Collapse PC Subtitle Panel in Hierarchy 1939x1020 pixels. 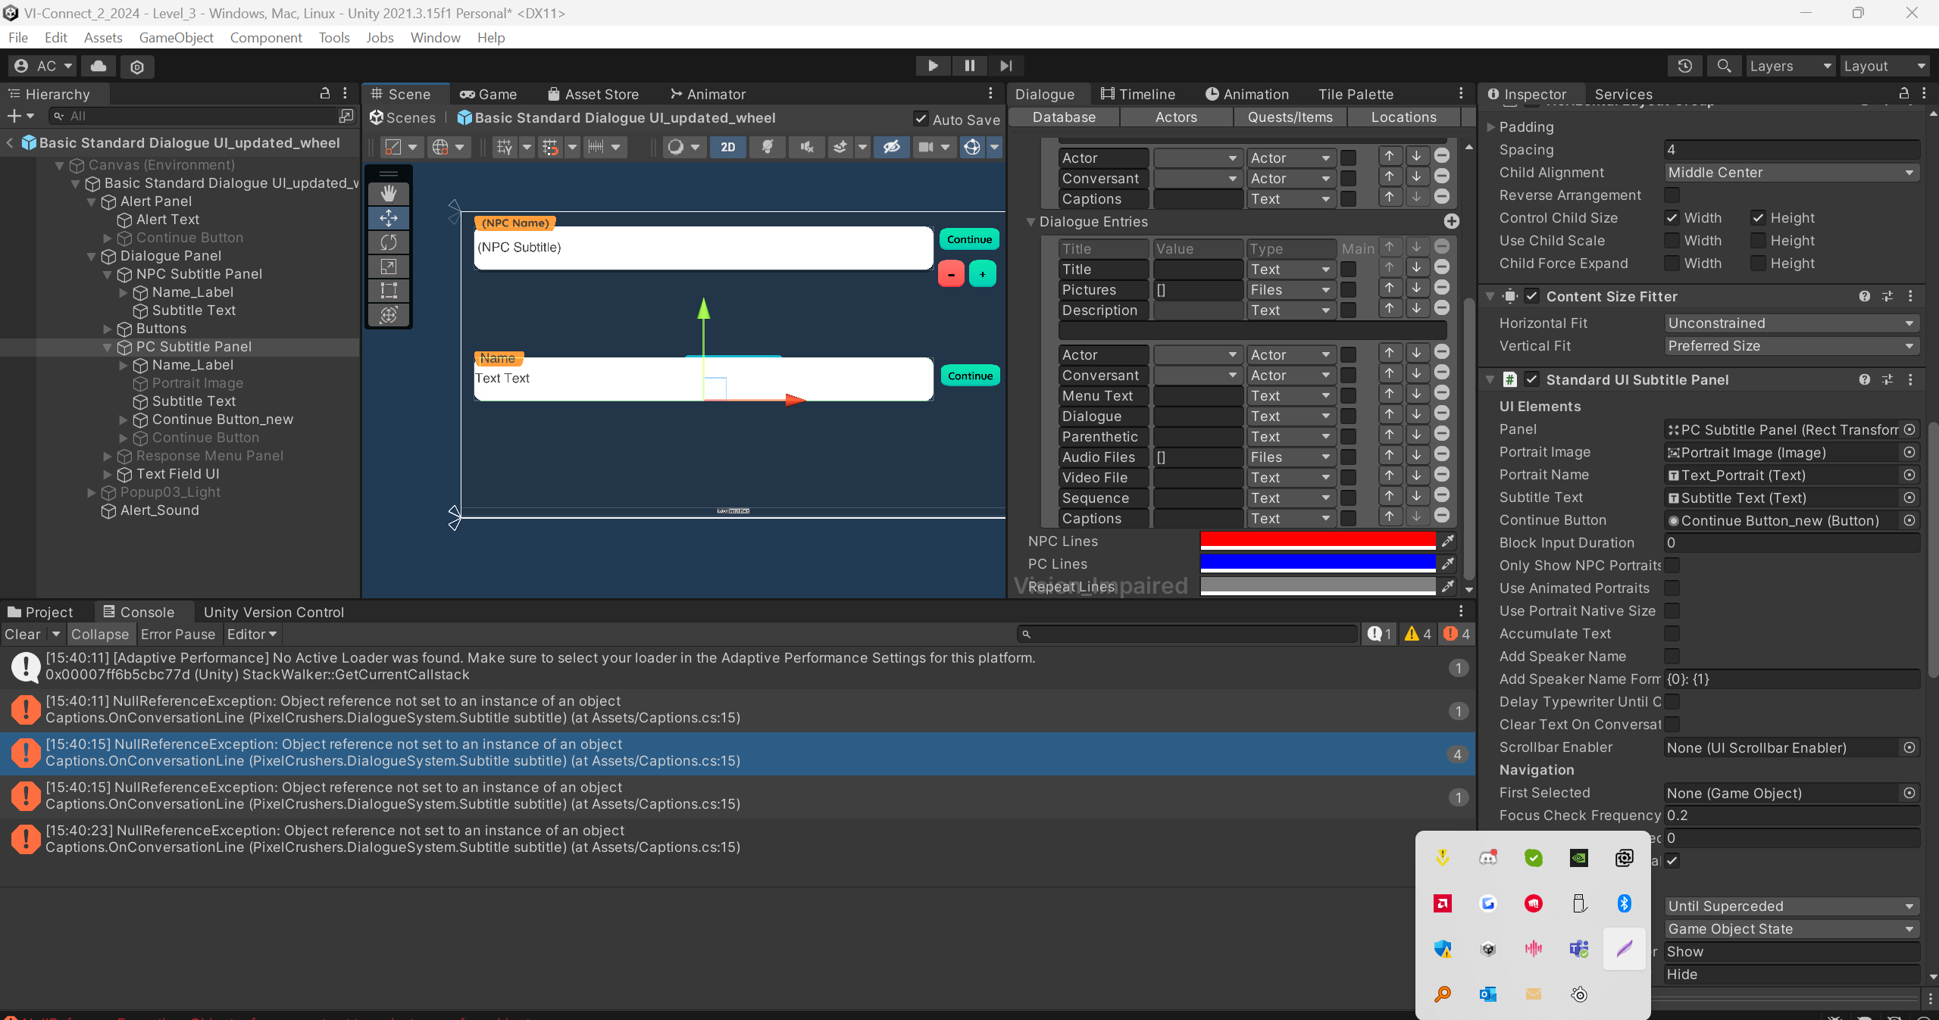pos(107,347)
